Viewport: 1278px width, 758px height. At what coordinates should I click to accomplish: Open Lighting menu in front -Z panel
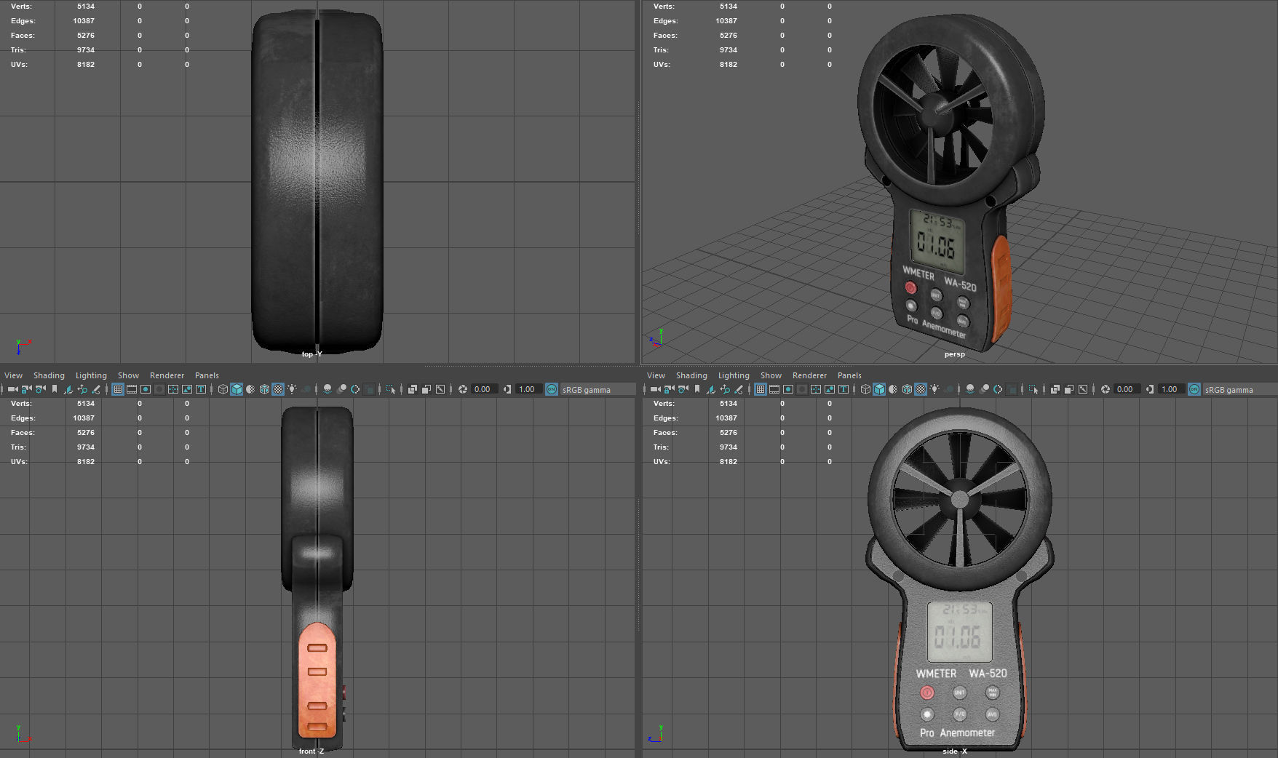click(91, 375)
